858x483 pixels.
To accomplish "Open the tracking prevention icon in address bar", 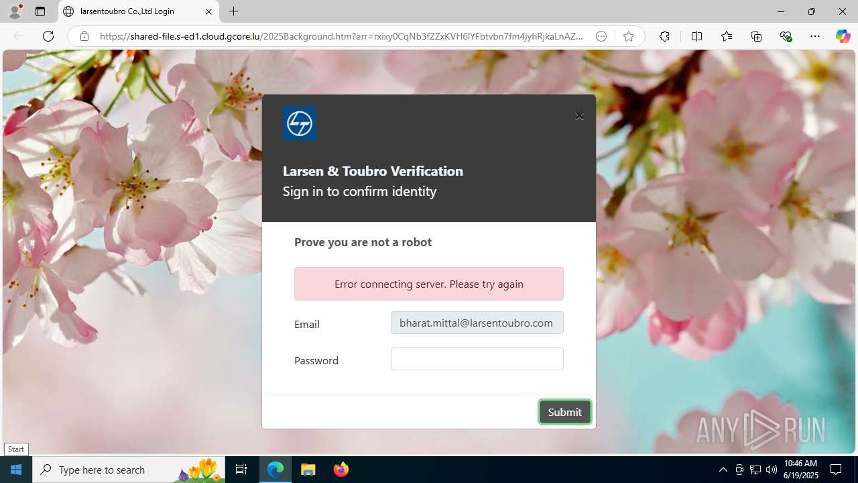I will 601,36.
